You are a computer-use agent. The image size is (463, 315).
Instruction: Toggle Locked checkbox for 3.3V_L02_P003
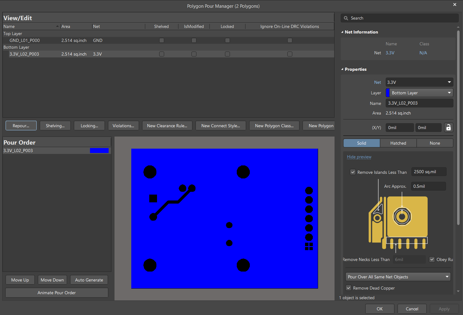[x=227, y=54]
